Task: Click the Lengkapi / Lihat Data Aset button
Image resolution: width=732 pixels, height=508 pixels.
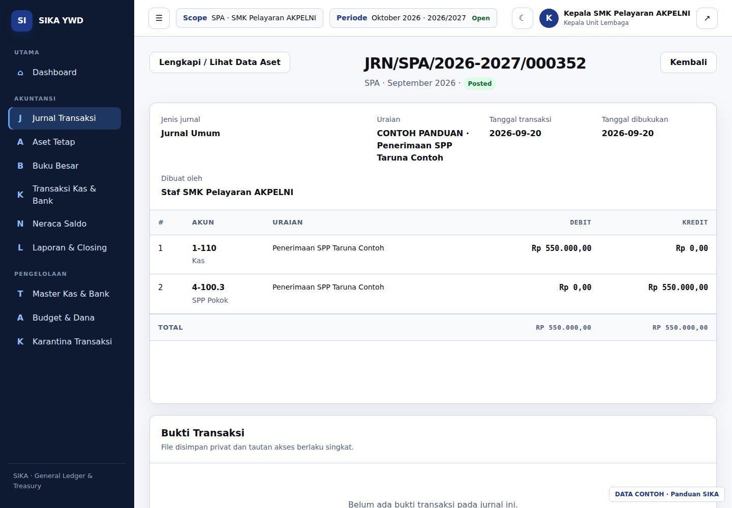Action: pos(220,62)
